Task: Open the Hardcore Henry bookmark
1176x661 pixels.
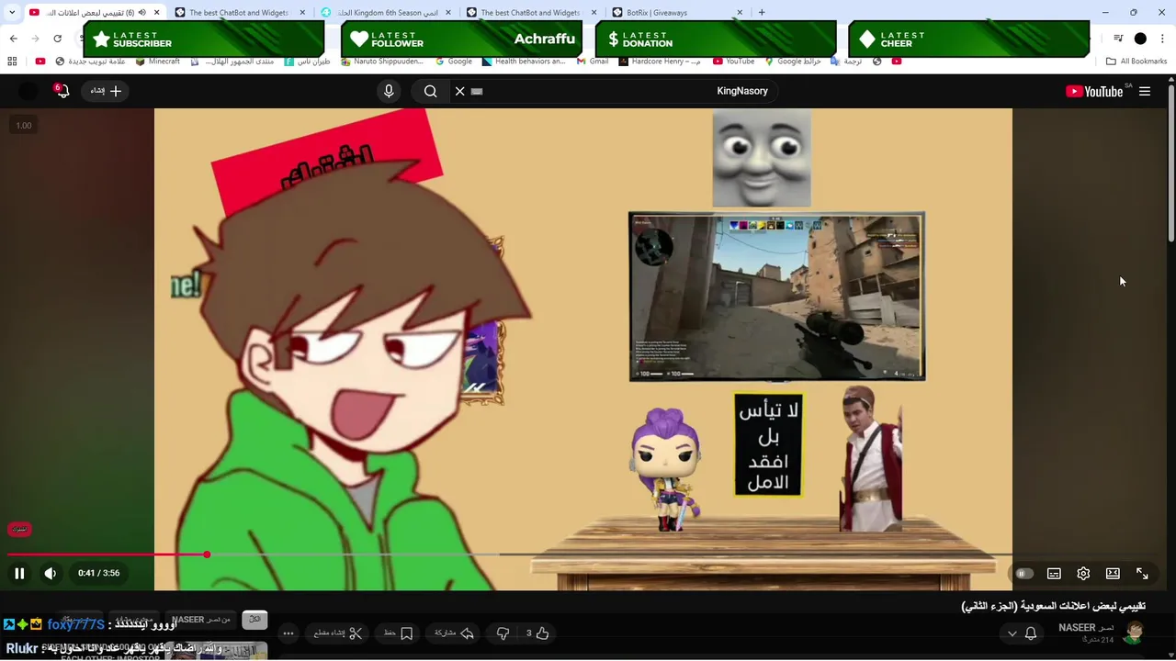Action: click(660, 62)
